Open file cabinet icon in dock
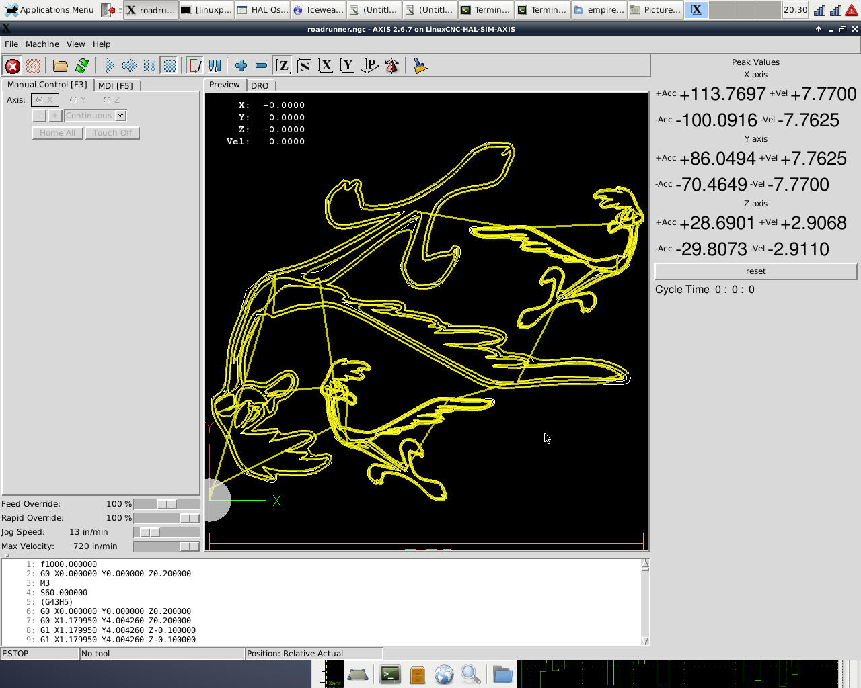 point(417,674)
